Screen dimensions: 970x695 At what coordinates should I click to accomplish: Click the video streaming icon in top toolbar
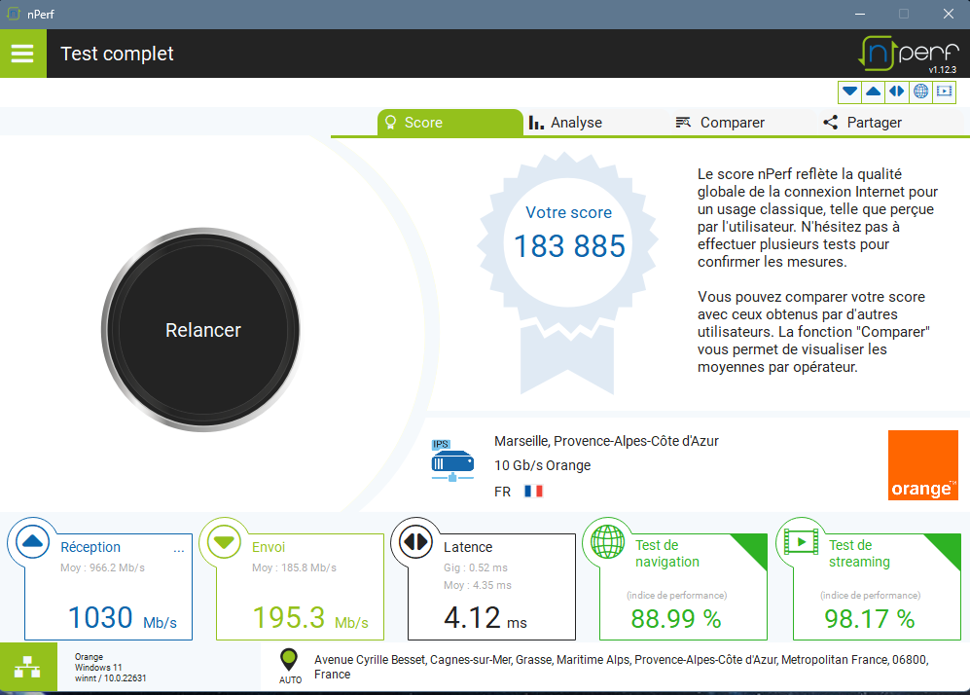[944, 91]
